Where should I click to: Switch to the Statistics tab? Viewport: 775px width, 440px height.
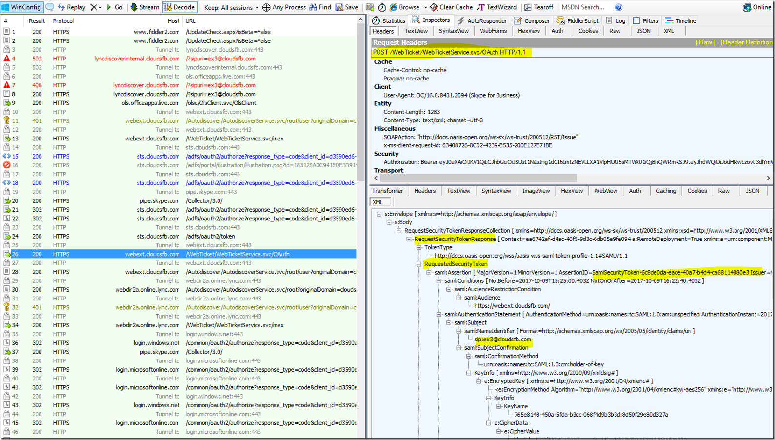[x=389, y=20]
